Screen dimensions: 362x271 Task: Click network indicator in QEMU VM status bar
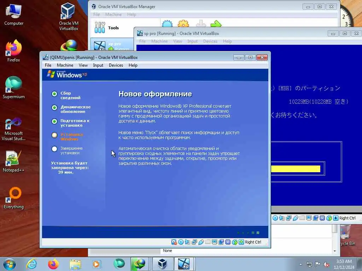click(x=194, y=242)
